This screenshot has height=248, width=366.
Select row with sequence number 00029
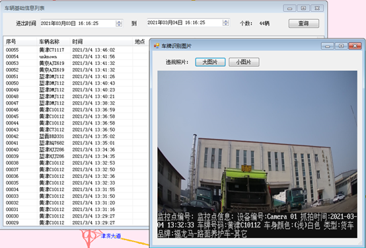point(77,222)
